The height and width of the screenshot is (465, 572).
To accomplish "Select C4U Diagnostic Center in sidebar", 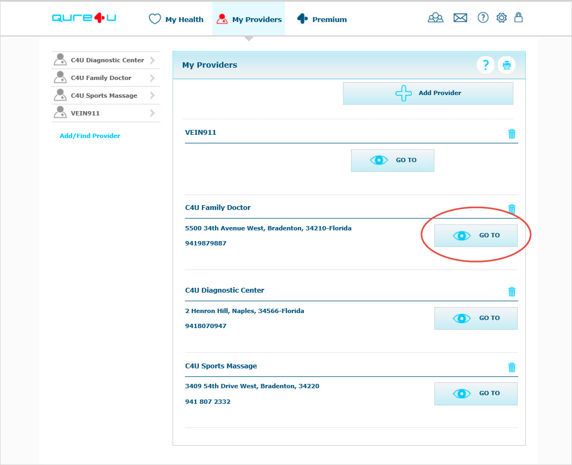I will click(x=106, y=60).
